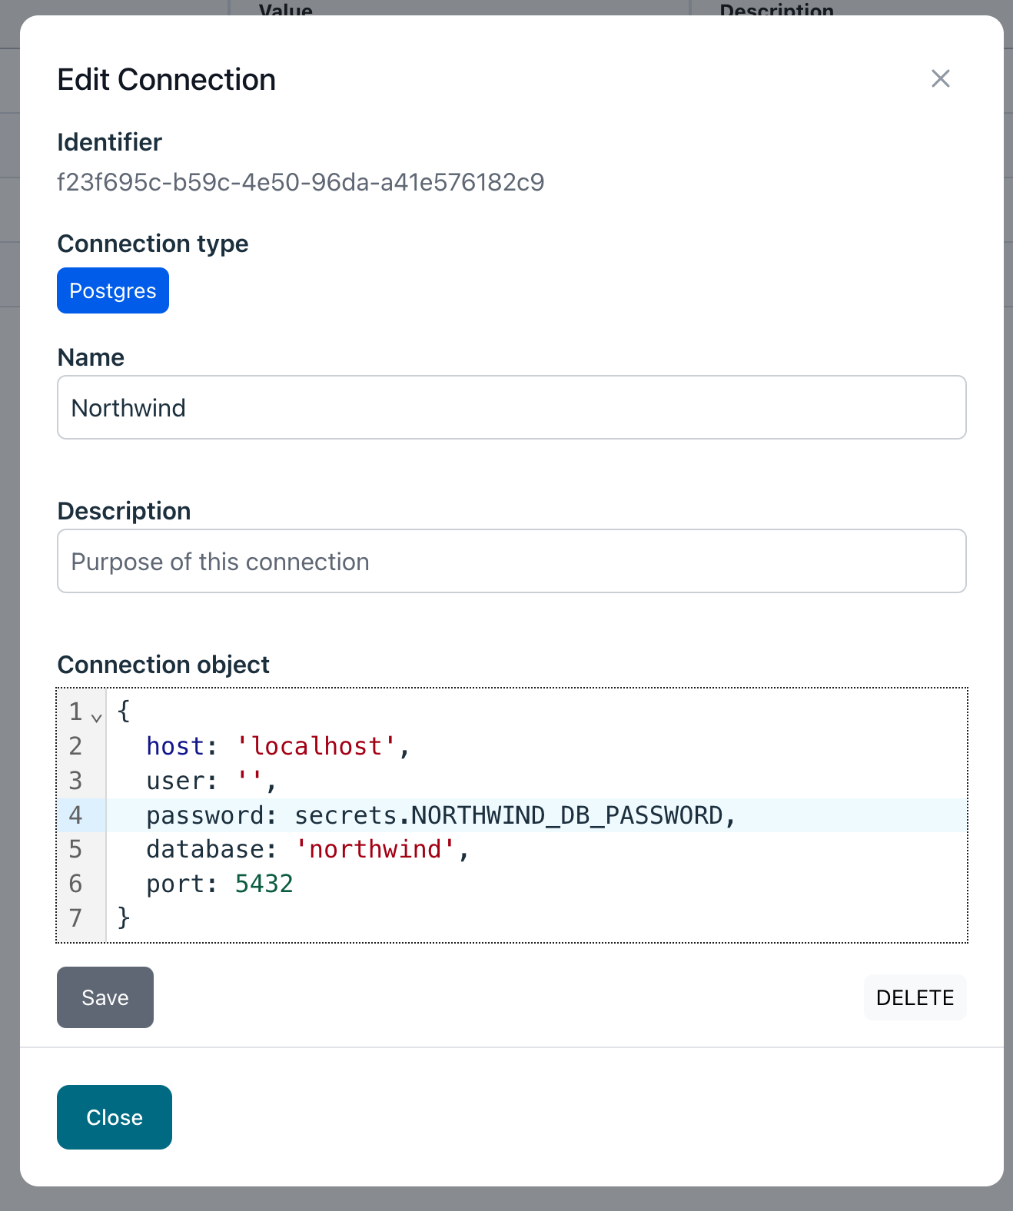Click the DELETE button
Viewport: 1013px width, 1211px height.
click(915, 997)
